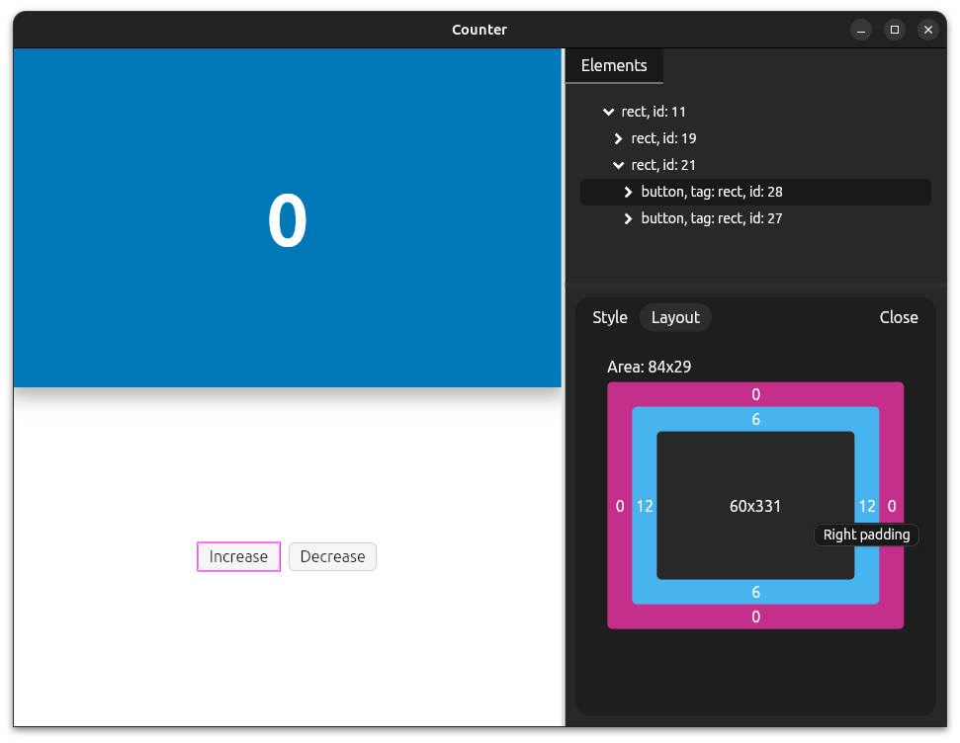Select the rect, id: 19 tree item

663,138
